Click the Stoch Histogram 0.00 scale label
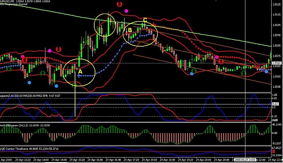283x163 pixels. pos(274,133)
